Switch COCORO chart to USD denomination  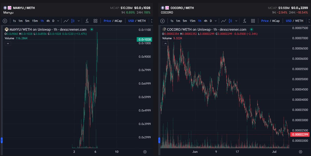[289, 21]
